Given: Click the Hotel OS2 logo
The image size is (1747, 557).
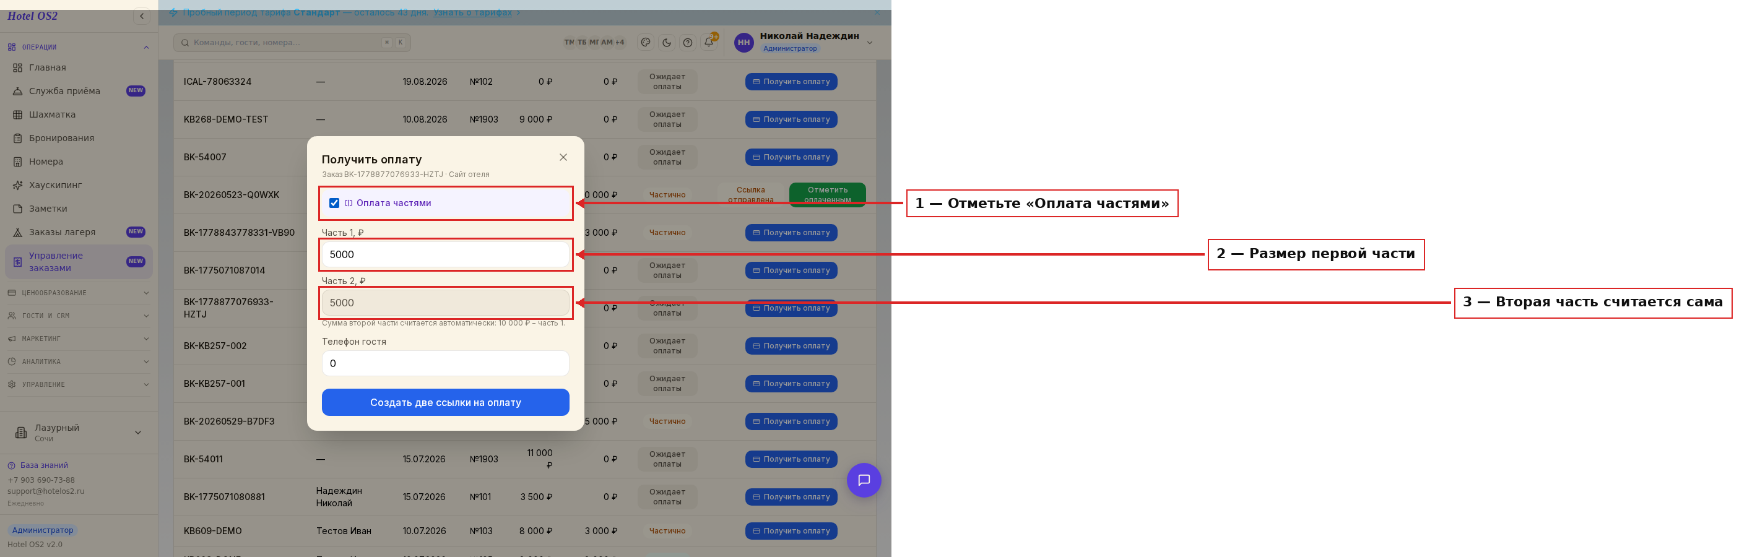Looking at the screenshot, I should coord(33,16).
